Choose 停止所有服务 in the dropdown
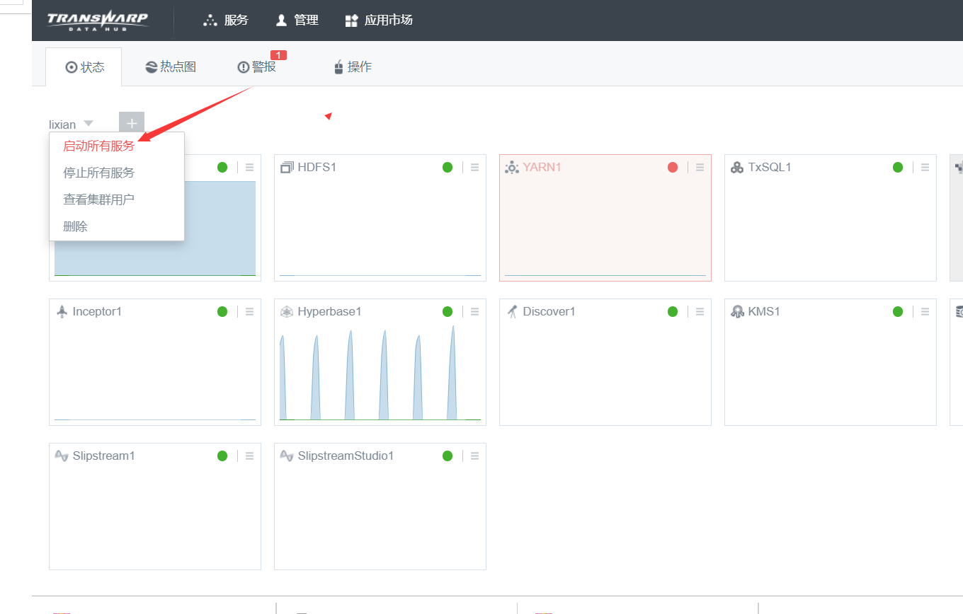The width and height of the screenshot is (963, 614). (98, 173)
